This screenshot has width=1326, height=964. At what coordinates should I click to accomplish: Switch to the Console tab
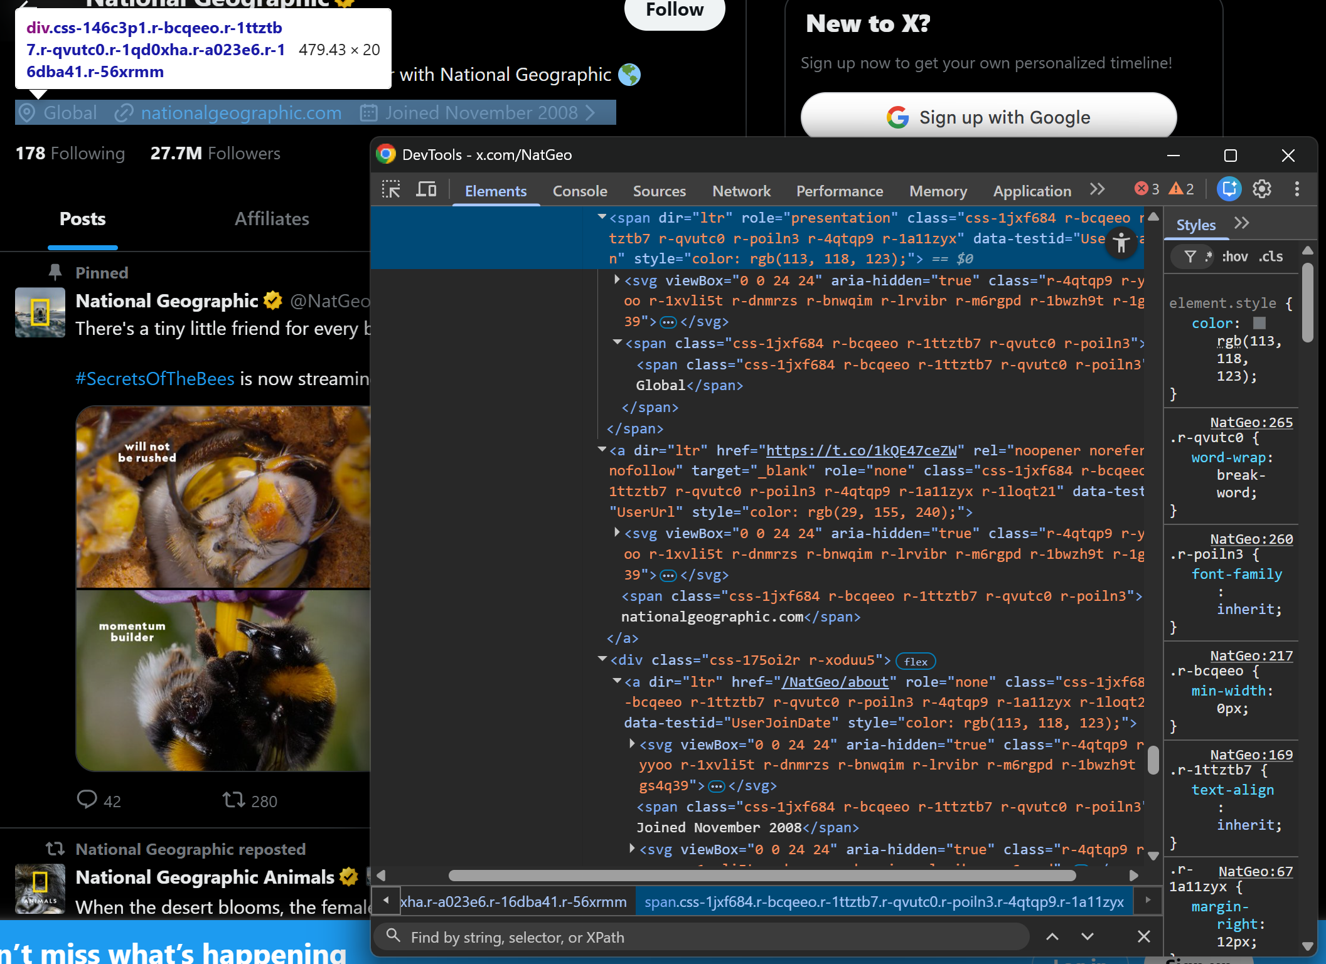pos(580,191)
